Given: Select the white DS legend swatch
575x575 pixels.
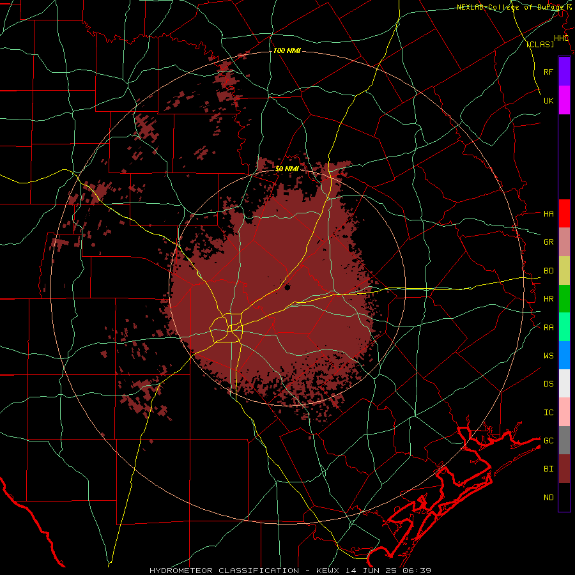Looking at the screenshot, I should pyautogui.click(x=564, y=383).
